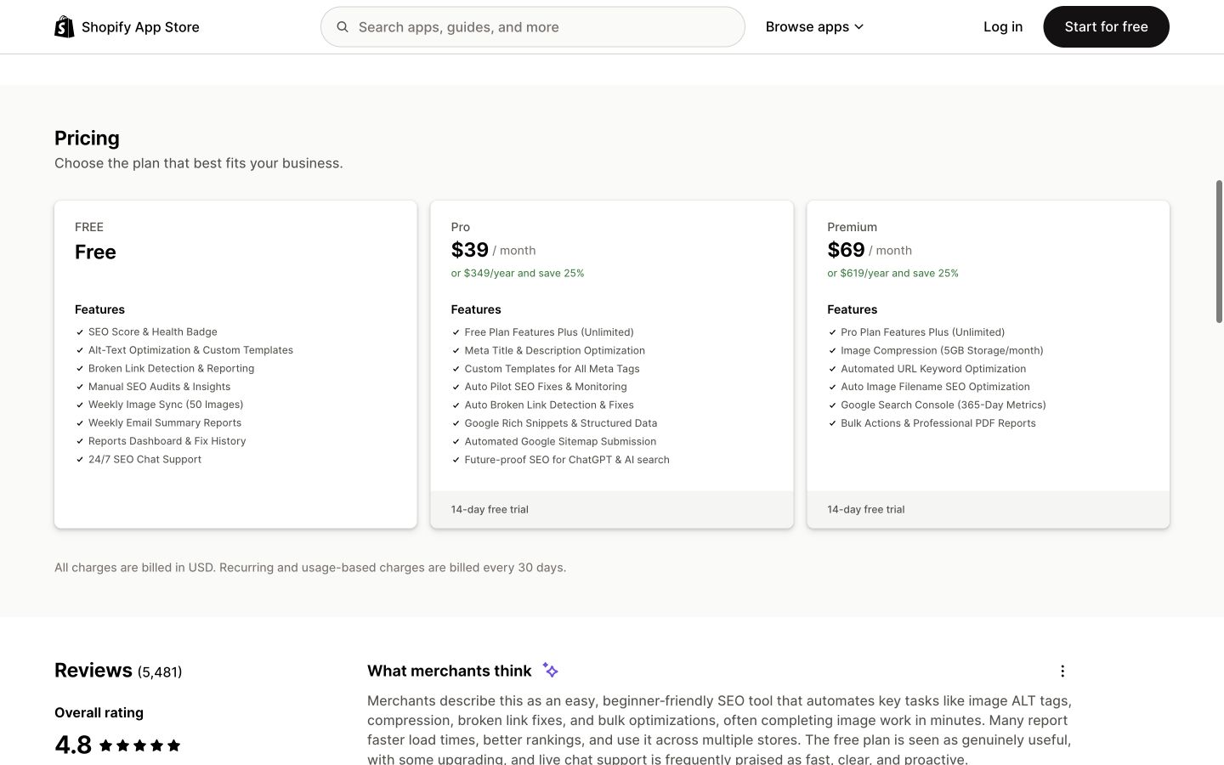Click 'Automated Google Sitemap Submission' feature
Image resolution: width=1224 pixels, height=765 pixels.
tap(560, 441)
